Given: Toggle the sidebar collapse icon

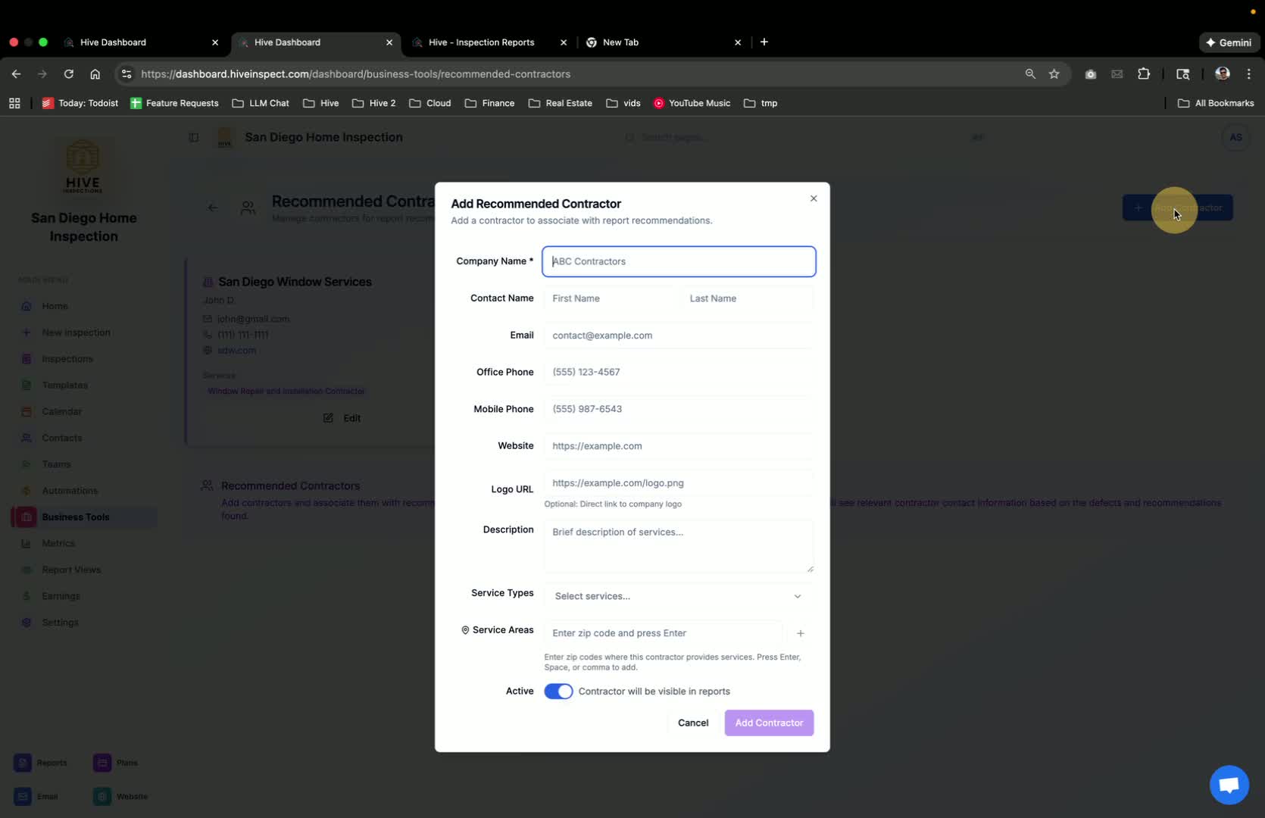Looking at the screenshot, I should pos(194,138).
